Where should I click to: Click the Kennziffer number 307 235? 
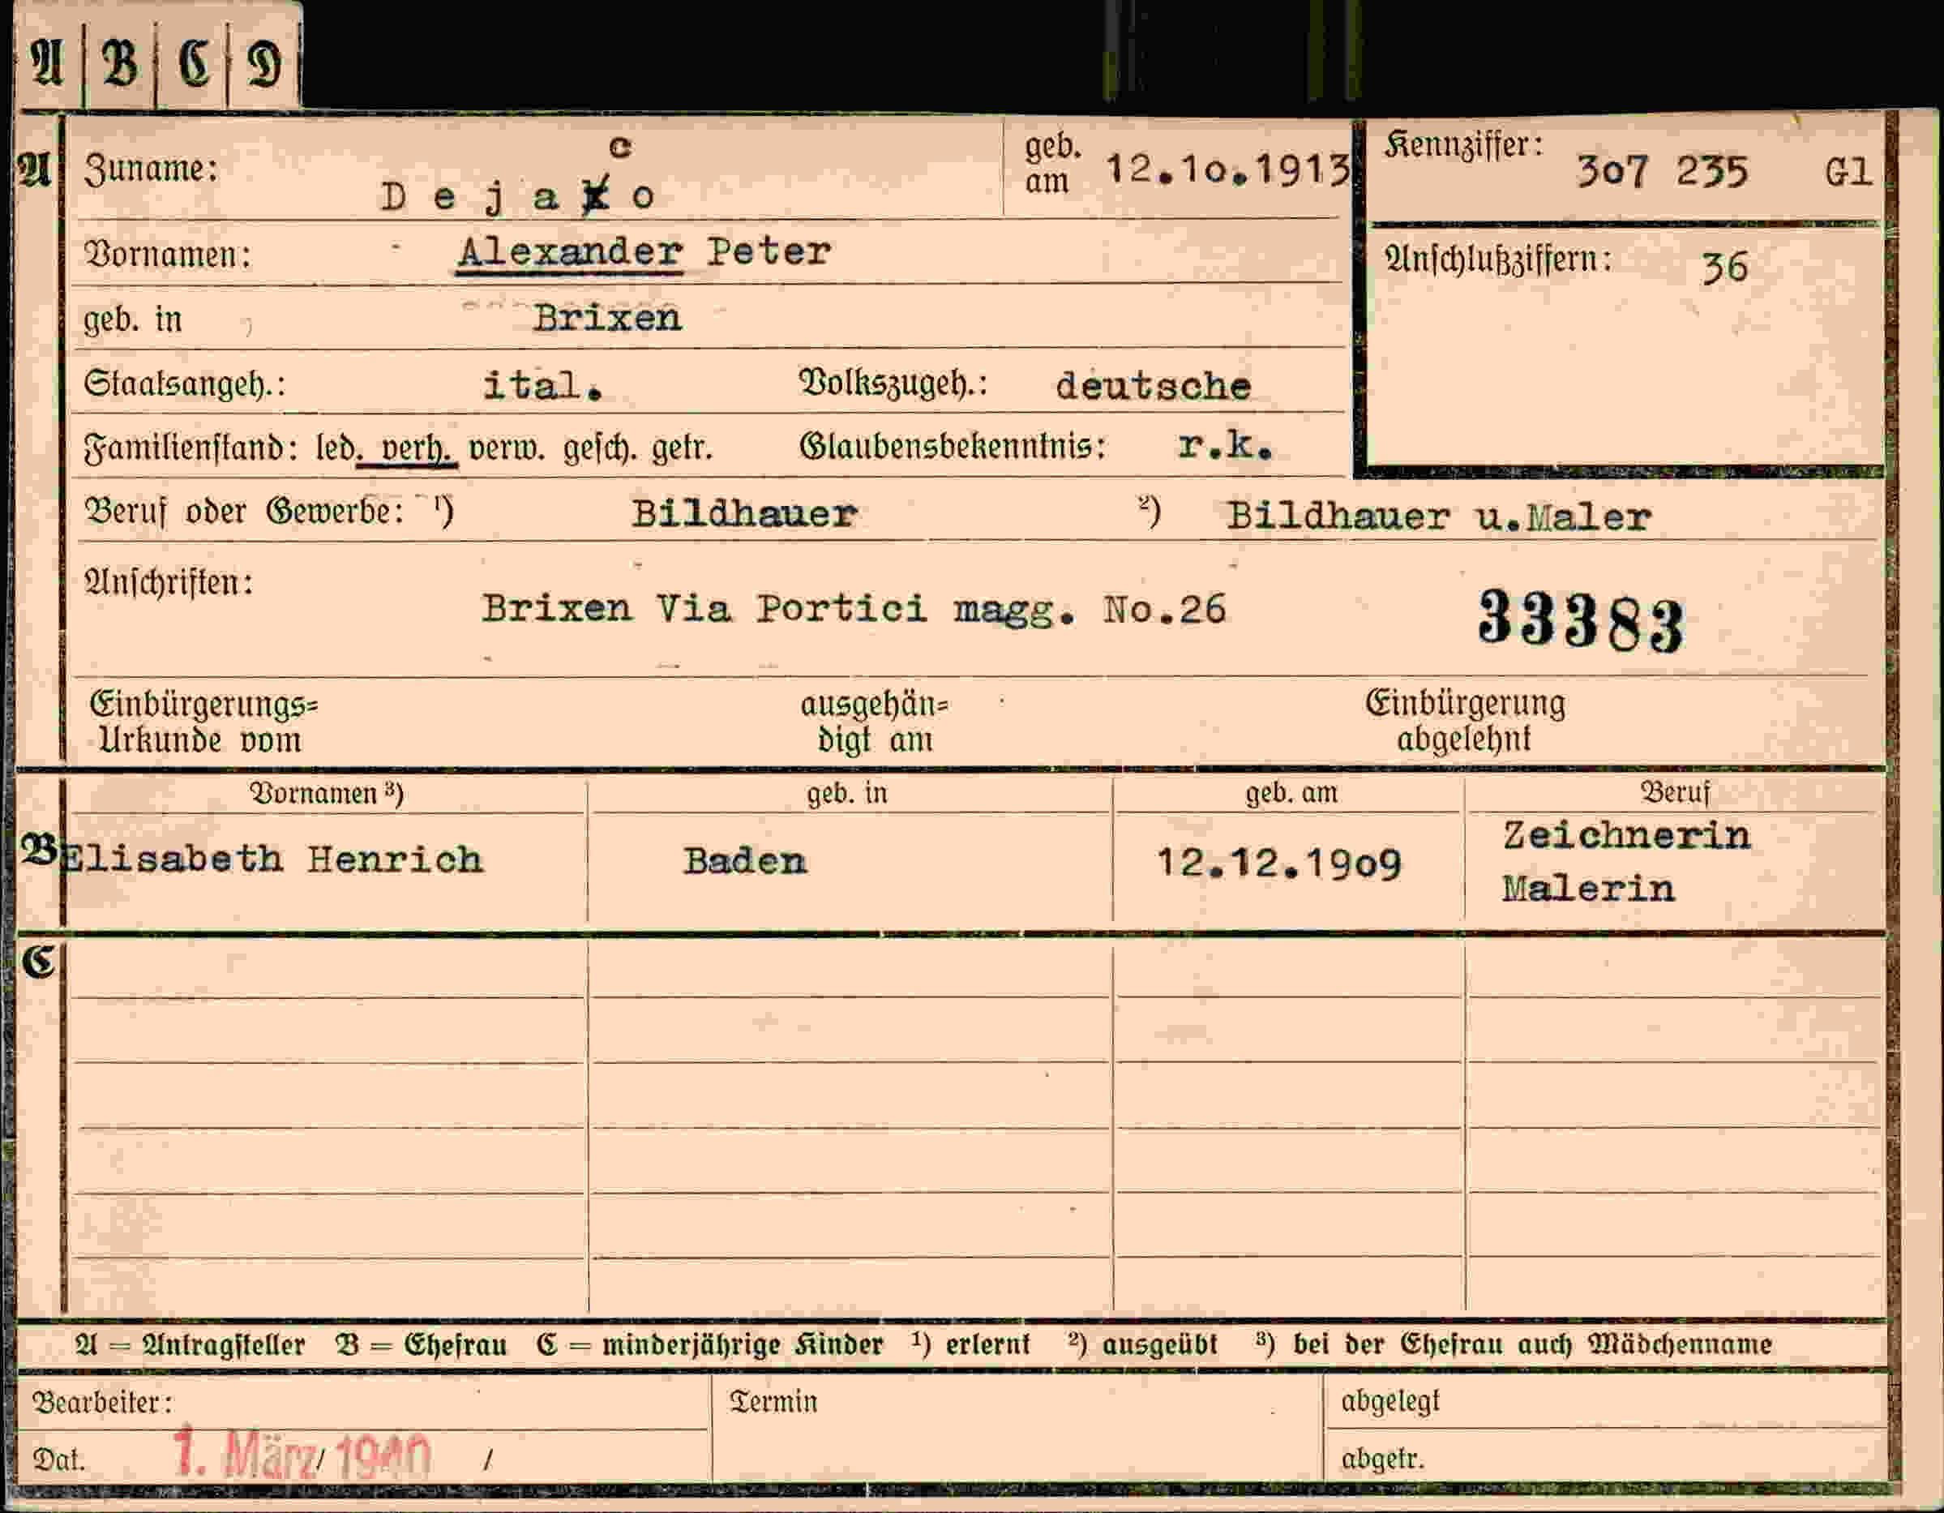coord(1662,170)
